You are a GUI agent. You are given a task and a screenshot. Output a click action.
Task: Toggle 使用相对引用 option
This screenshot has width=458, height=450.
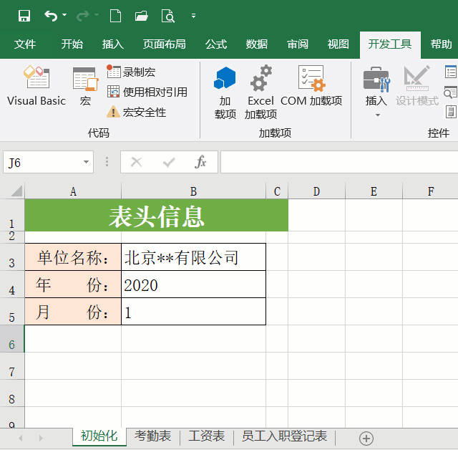(147, 92)
